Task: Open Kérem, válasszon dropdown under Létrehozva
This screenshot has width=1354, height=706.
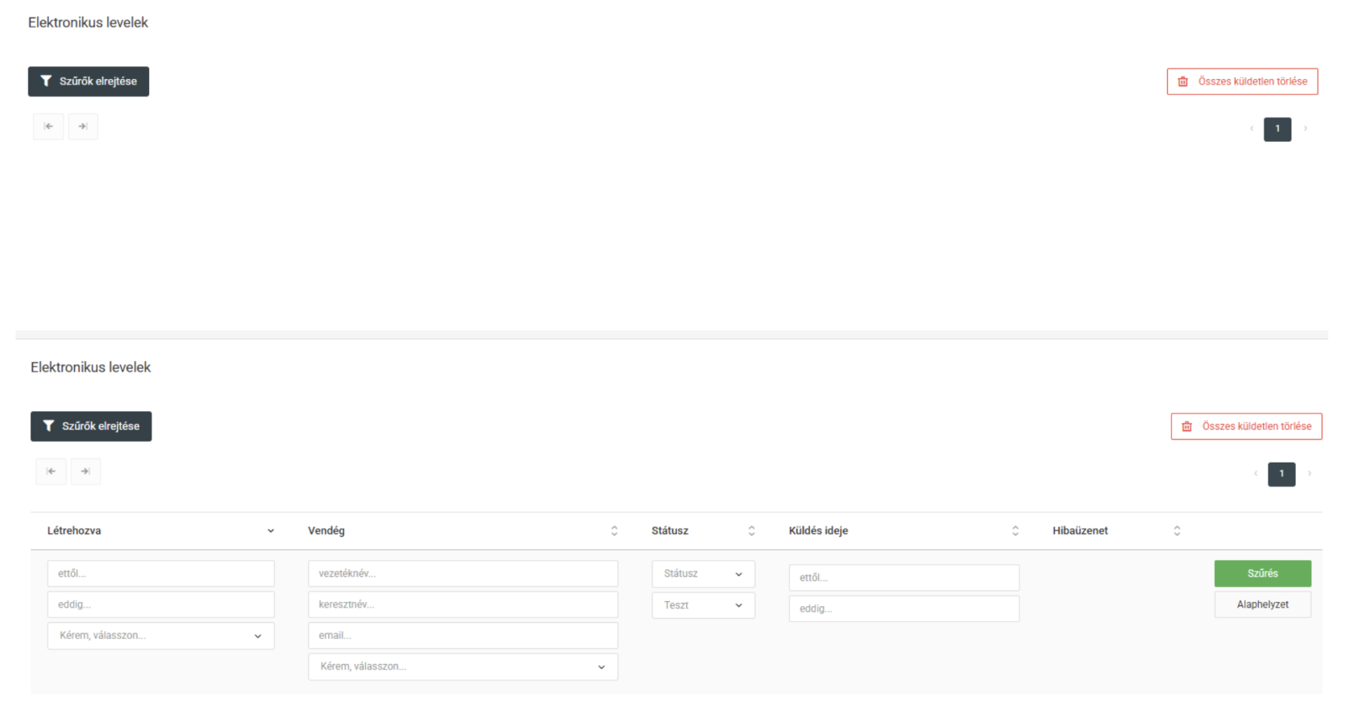Action: (x=160, y=636)
